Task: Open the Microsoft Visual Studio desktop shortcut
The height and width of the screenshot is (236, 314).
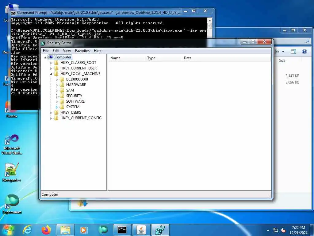Action: [x=12, y=144]
